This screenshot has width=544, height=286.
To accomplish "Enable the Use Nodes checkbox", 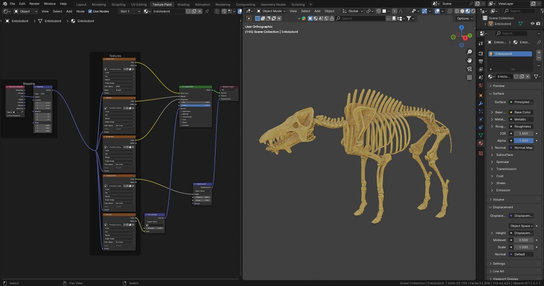I will (90, 11).
